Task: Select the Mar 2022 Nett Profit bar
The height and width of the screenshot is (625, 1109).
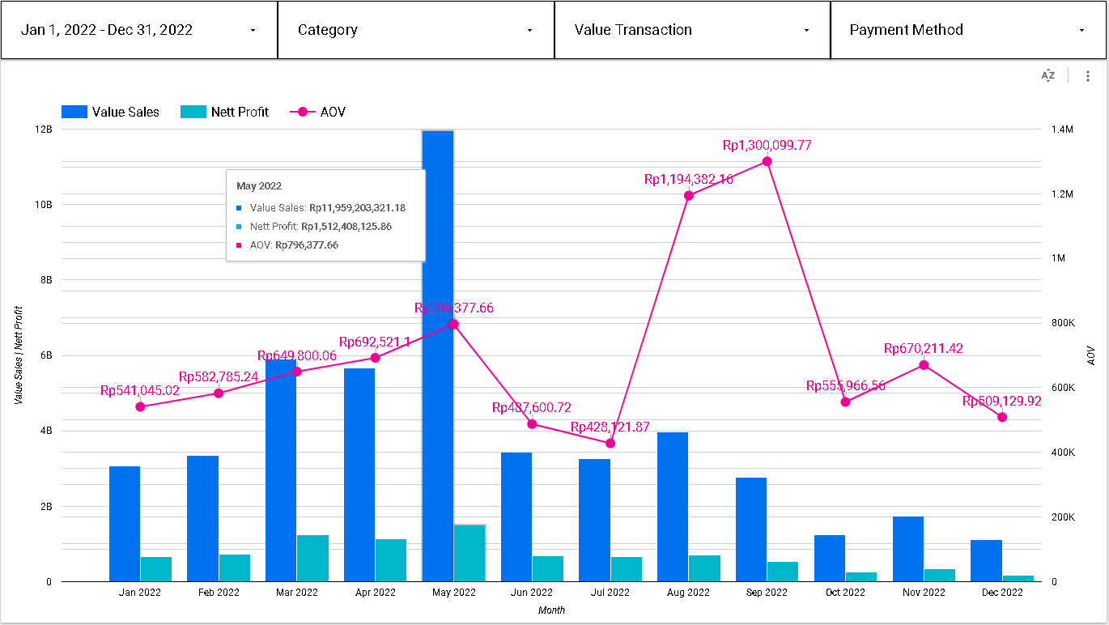Action: click(312, 558)
